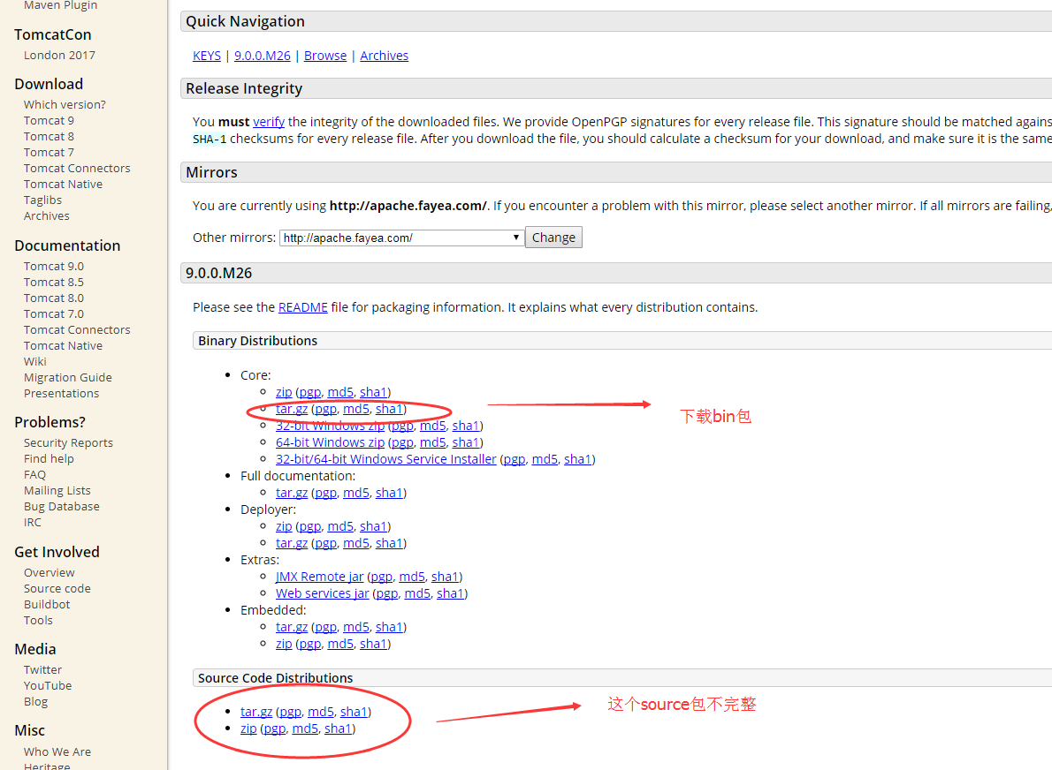
Task: Download the JMX Remote jar
Action: [319, 577]
